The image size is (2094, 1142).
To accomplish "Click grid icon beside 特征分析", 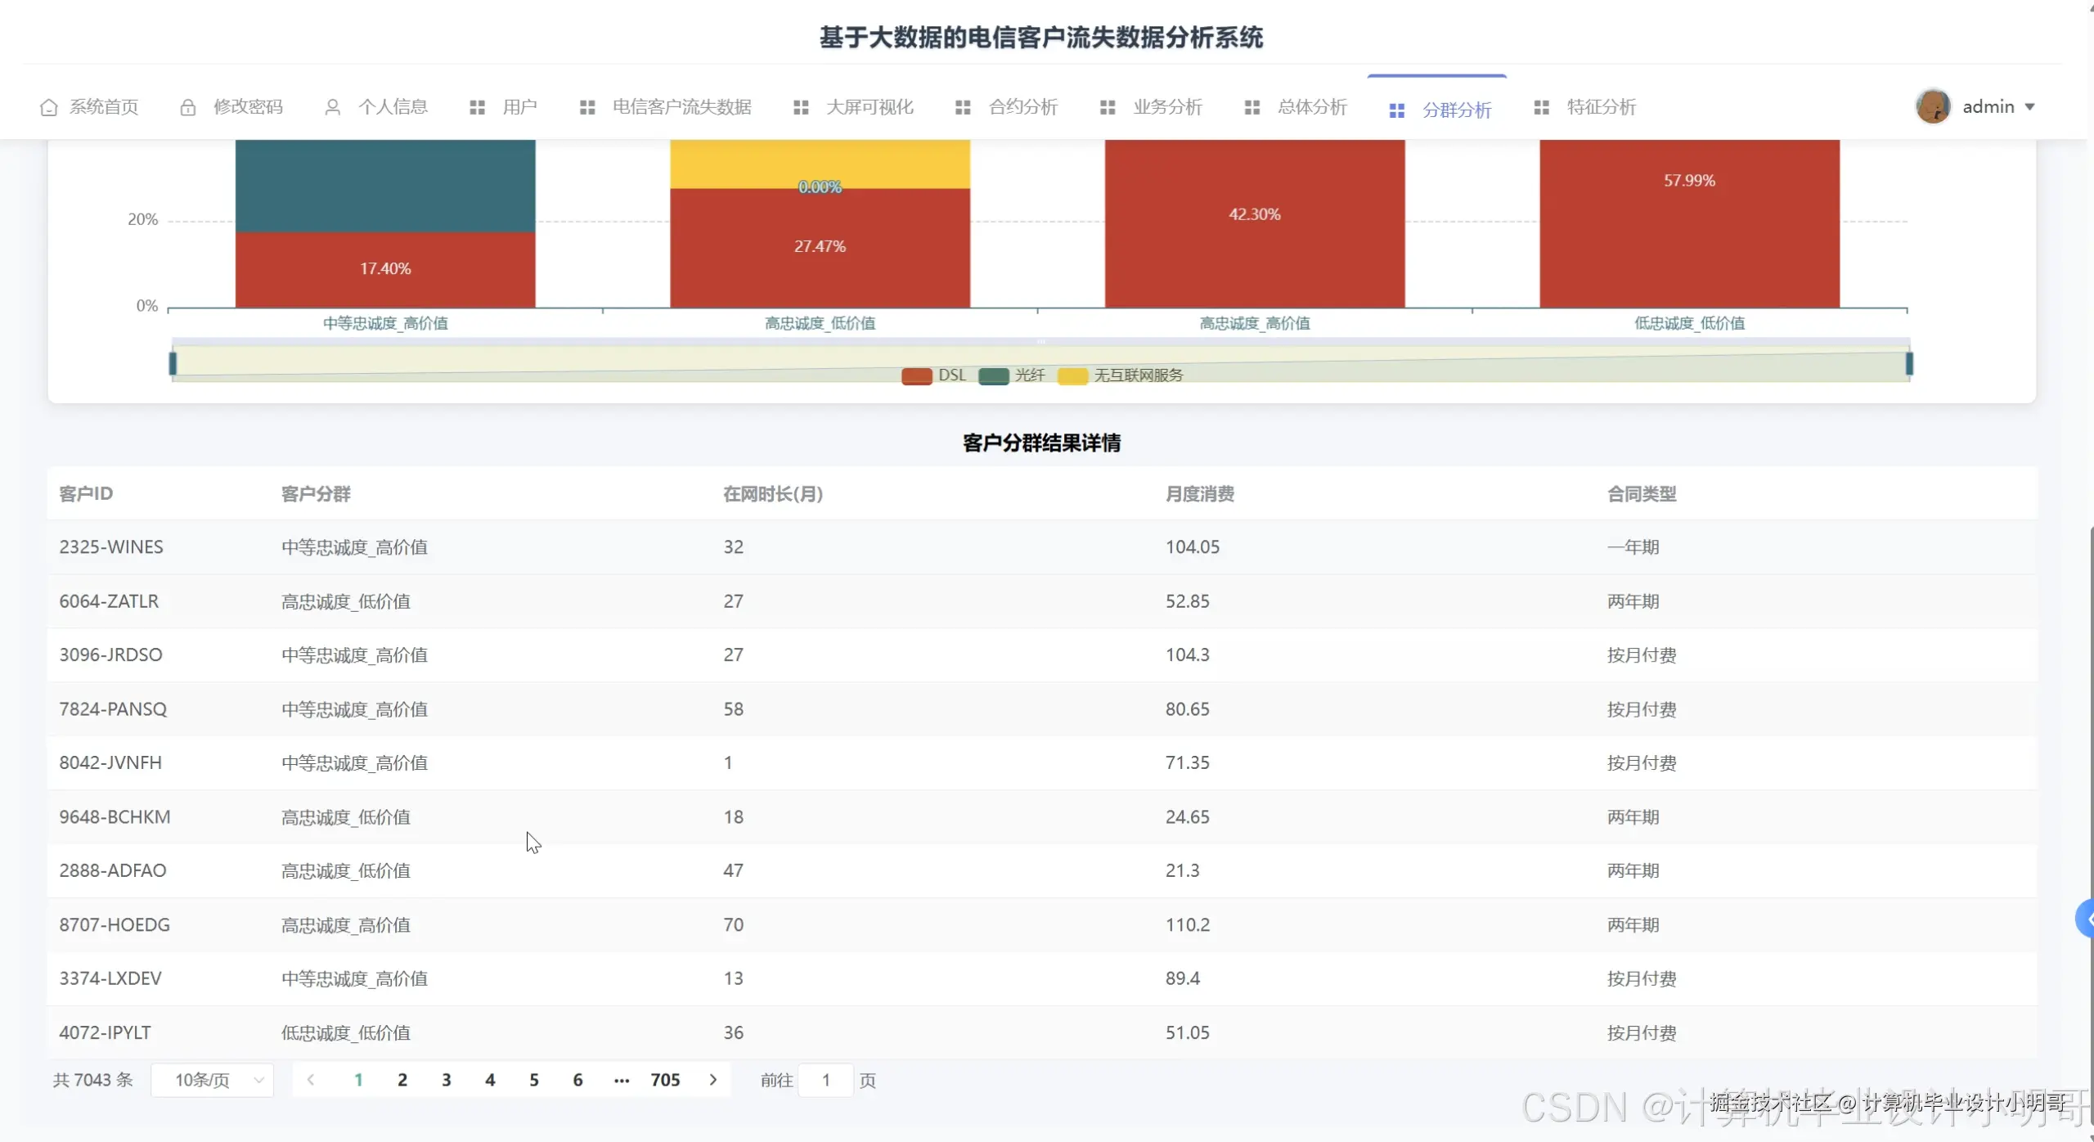I will coord(1541,107).
